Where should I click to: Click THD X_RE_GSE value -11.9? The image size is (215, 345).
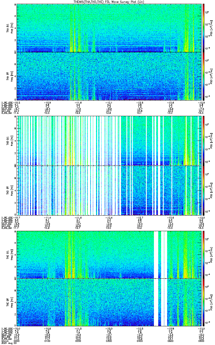[78, 218]
